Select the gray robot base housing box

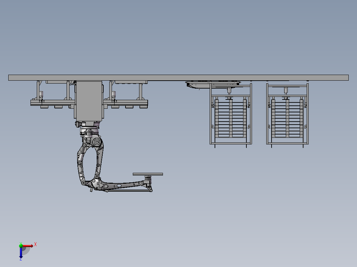[89, 101]
